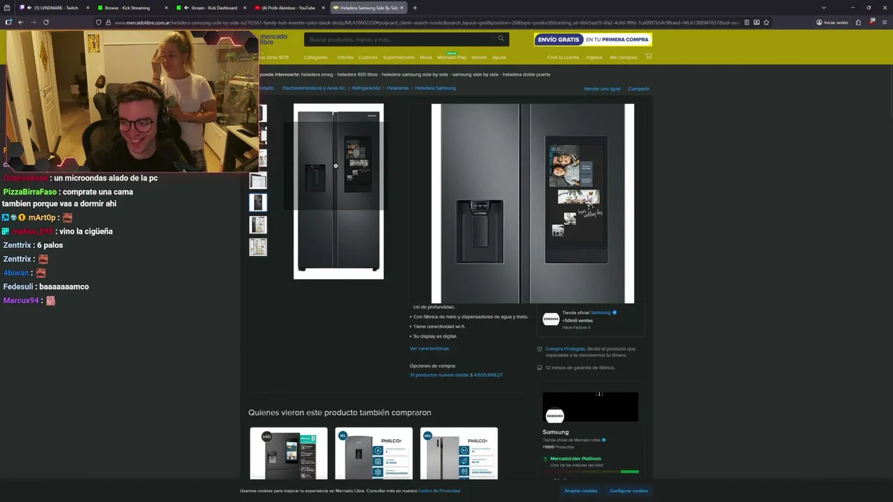Switch to Browse - Kick Streaming tab
The width and height of the screenshot is (893, 502).
click(133, 8)
